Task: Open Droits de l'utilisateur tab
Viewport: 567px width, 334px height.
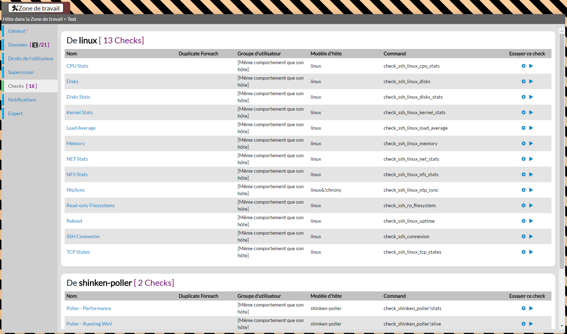Action: 31,58
